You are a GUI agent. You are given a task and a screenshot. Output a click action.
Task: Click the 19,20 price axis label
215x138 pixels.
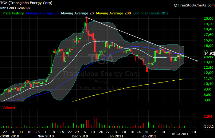[x=209, y=24]
